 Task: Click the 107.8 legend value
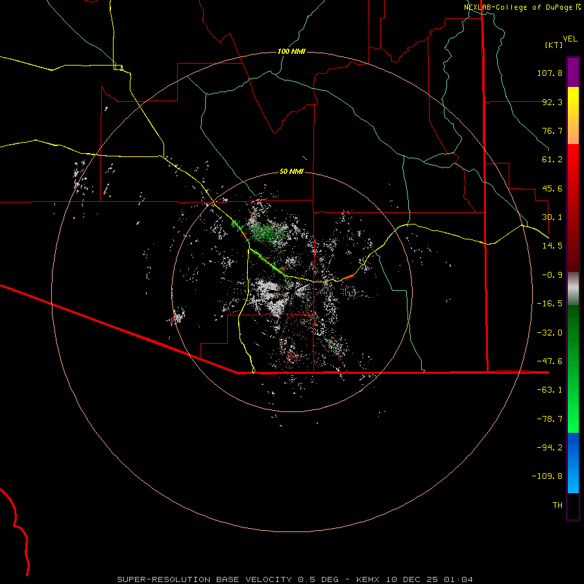[x=550, y=73]
